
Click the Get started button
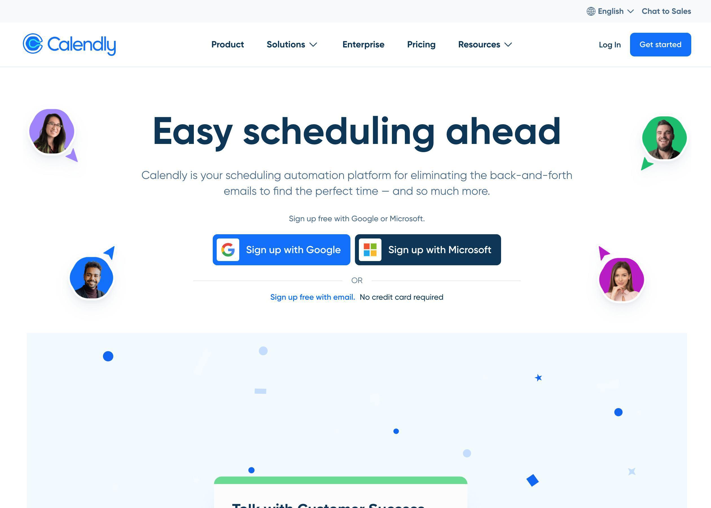(x=660, y=44)
